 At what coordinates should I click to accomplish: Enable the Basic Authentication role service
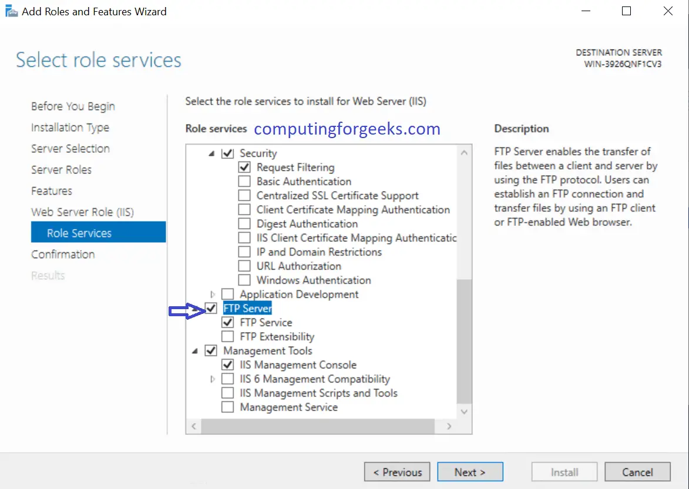click(x=244, y=181)
